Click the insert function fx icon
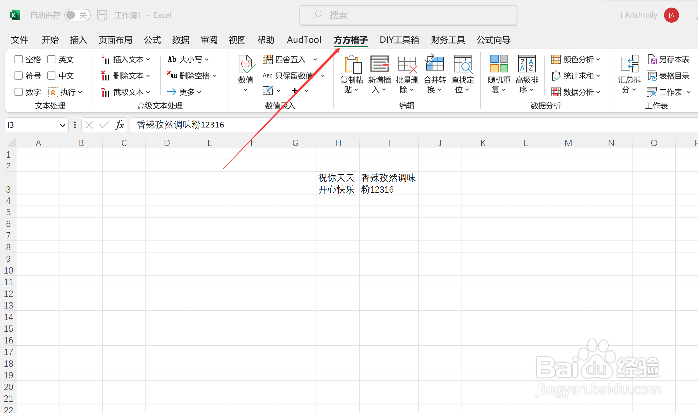The height and width of the screenshot is (413, 698). (x=119, y=125)
